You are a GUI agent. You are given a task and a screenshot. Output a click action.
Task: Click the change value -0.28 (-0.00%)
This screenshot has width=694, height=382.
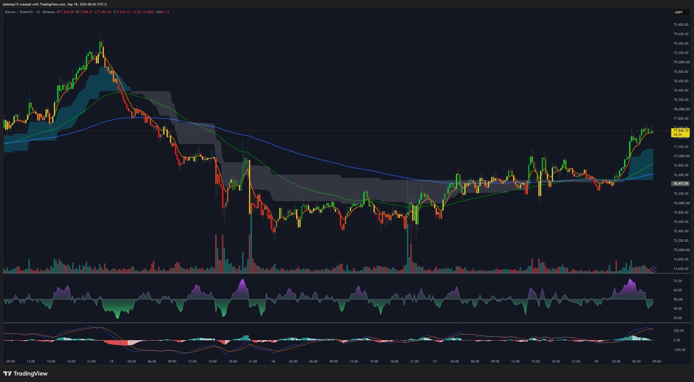pos(143,12)
